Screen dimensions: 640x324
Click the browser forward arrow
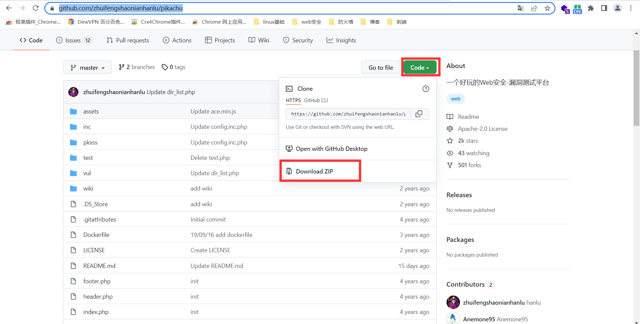pyautogui.click(x=22, y=8)
